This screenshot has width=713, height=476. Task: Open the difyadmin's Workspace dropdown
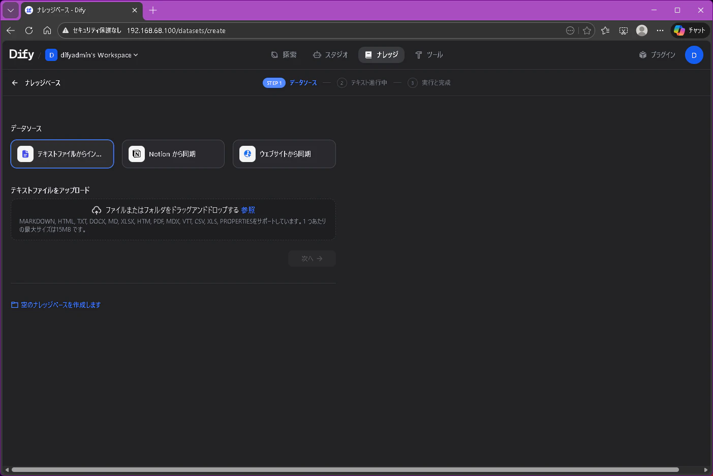91,55
